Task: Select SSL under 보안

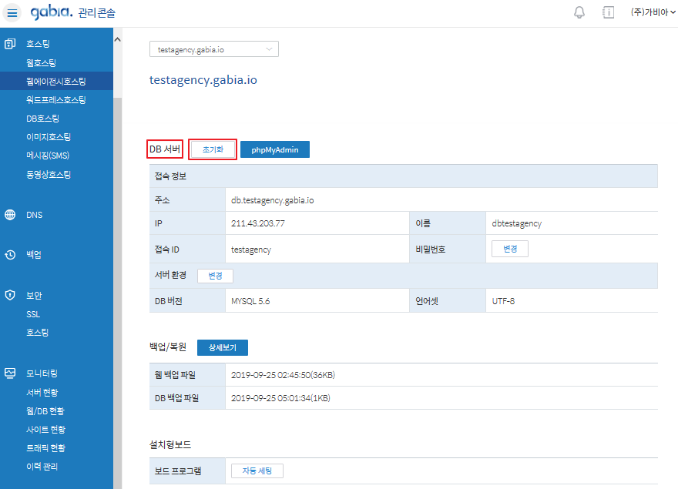Action: click(33, 314)
